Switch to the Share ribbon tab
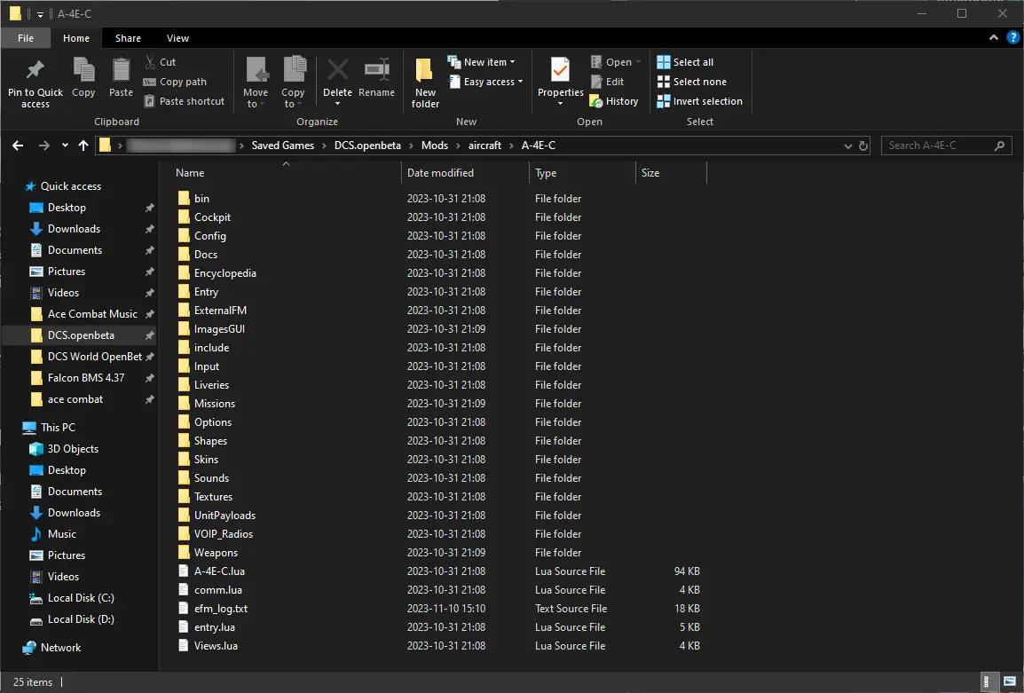Viewport: 1024px width, 693px height. click(x=128, y=38)
